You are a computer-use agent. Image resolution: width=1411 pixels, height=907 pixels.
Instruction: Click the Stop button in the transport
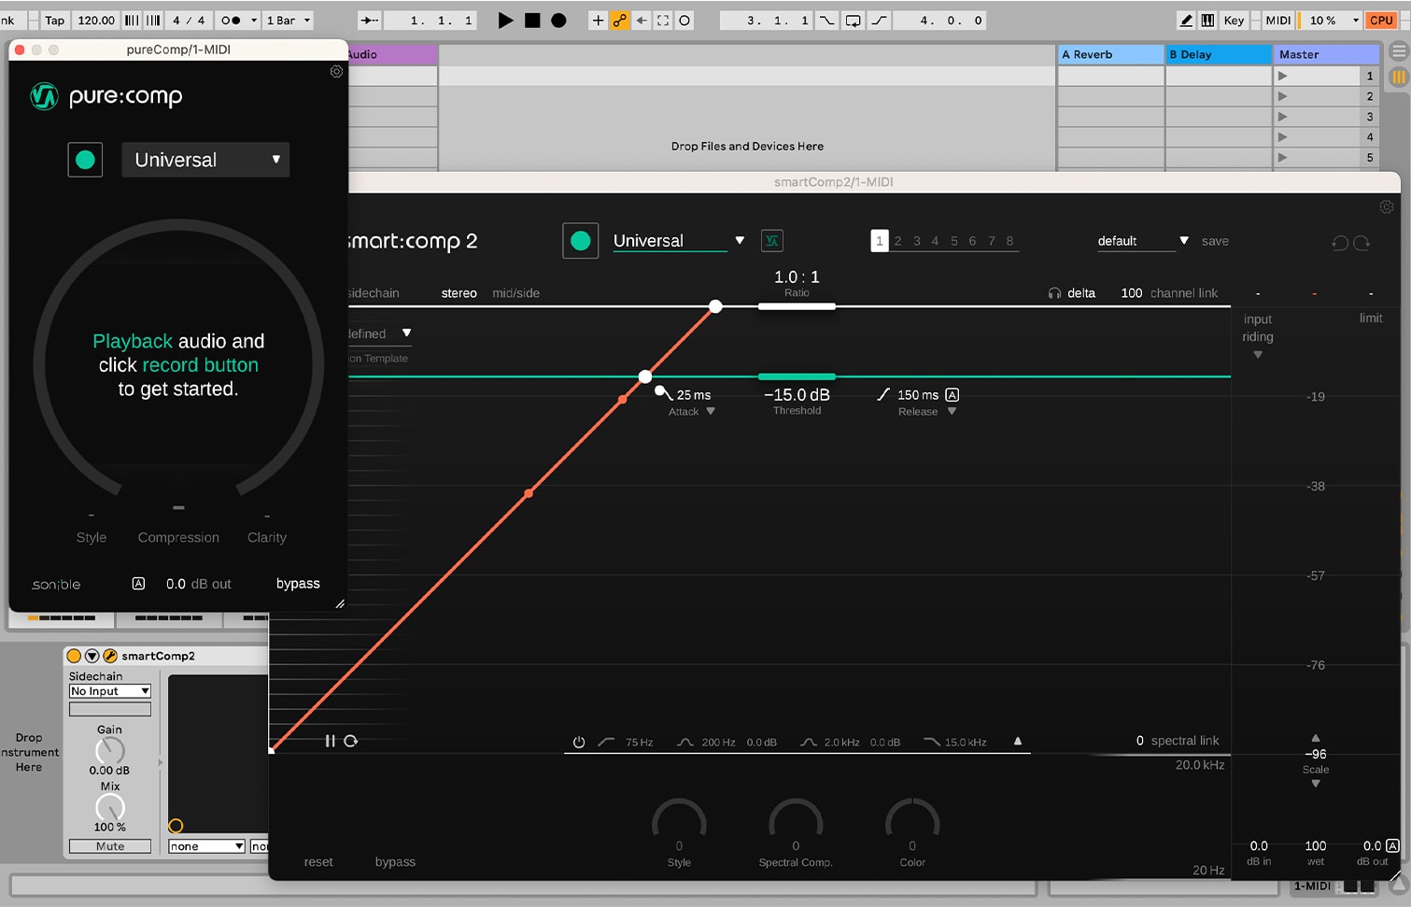pyautogui.click(x=532, y=21)
